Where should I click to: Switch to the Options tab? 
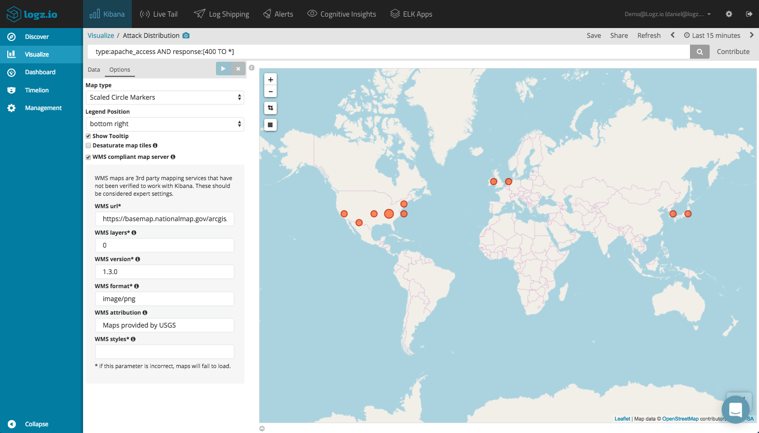[x=120, y=70]
